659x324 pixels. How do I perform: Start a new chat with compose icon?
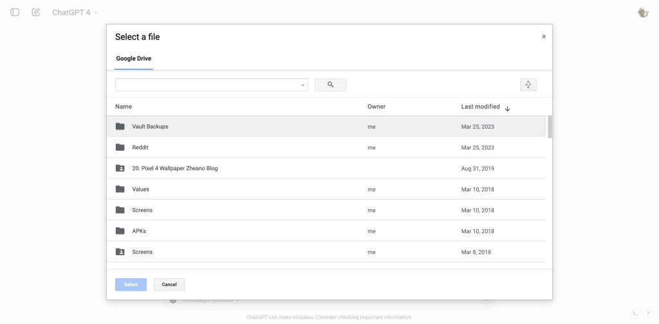coord(35,12)
